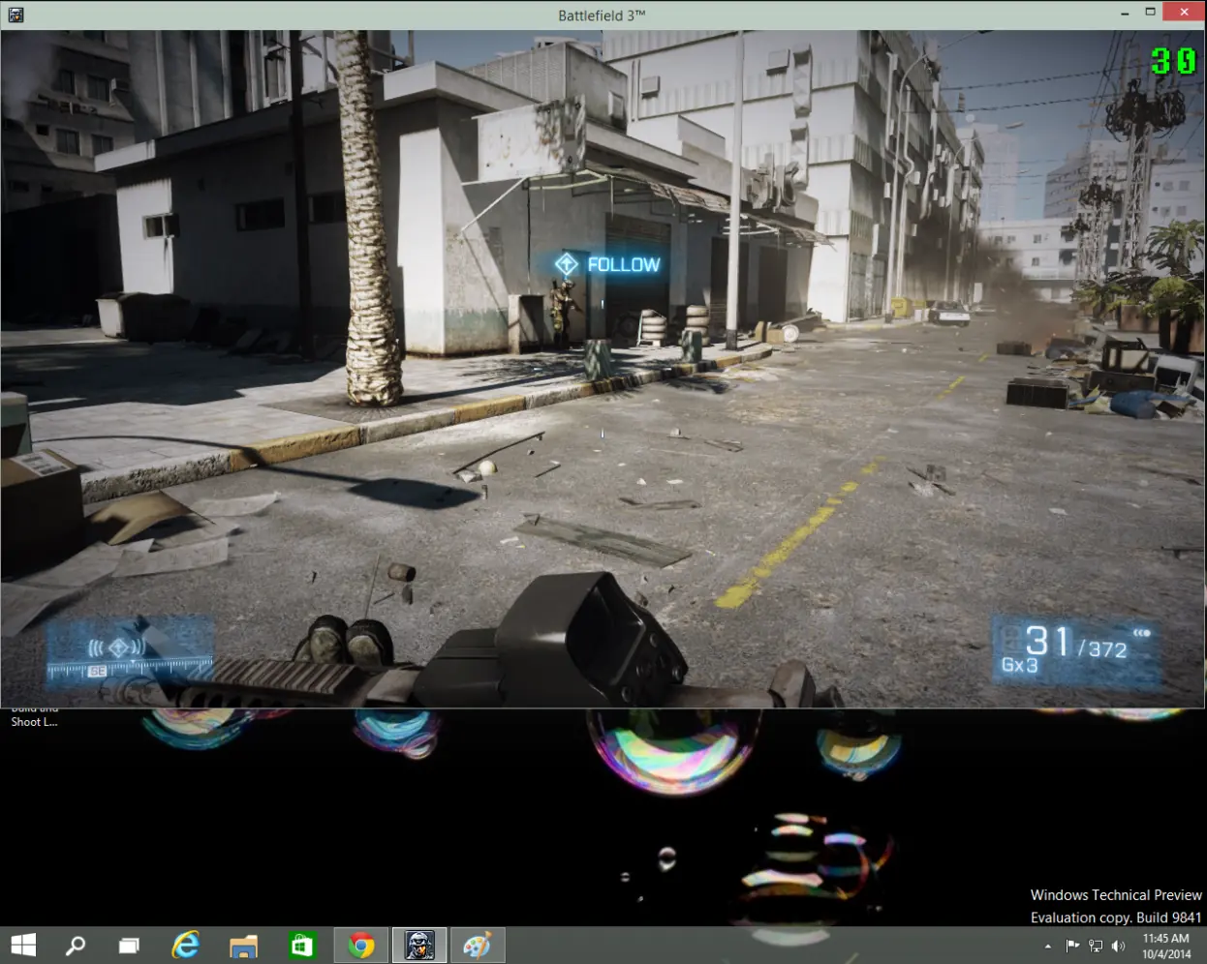Click the Gx3 grenade count

pos(1020,665)
